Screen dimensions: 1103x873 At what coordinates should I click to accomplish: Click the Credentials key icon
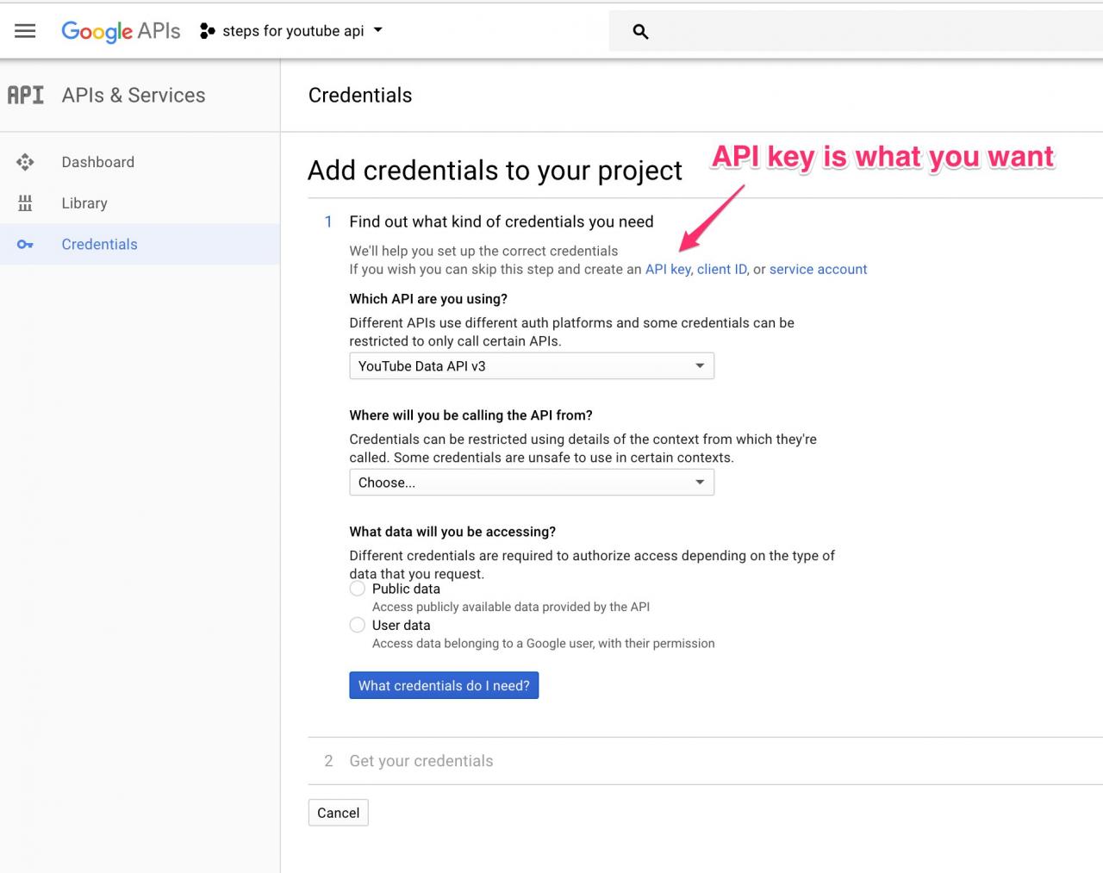point(25,245)
